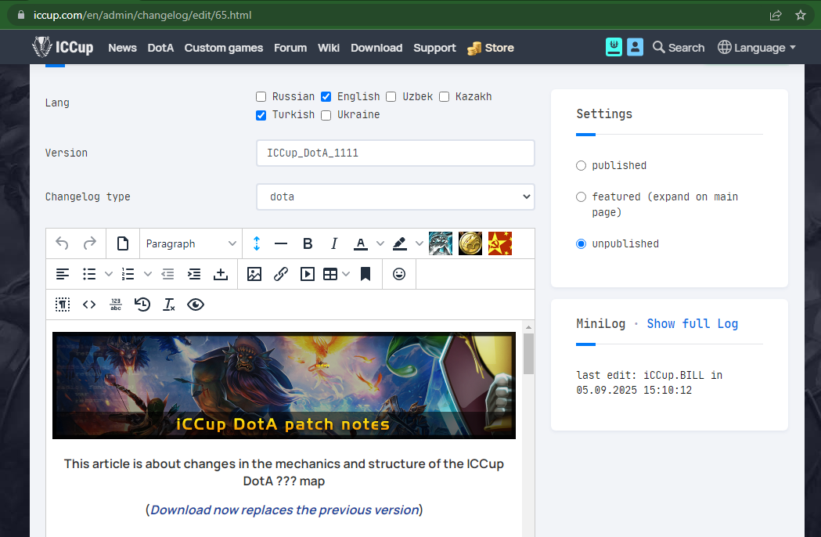Viewport: 821px width, 537px height.
Task: Toggle show blocks icon
Action: (63, 305)
